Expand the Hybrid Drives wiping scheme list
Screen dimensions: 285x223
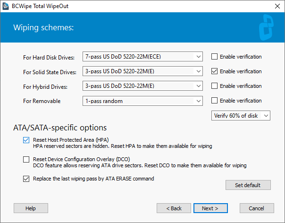(x=142, y=86)
